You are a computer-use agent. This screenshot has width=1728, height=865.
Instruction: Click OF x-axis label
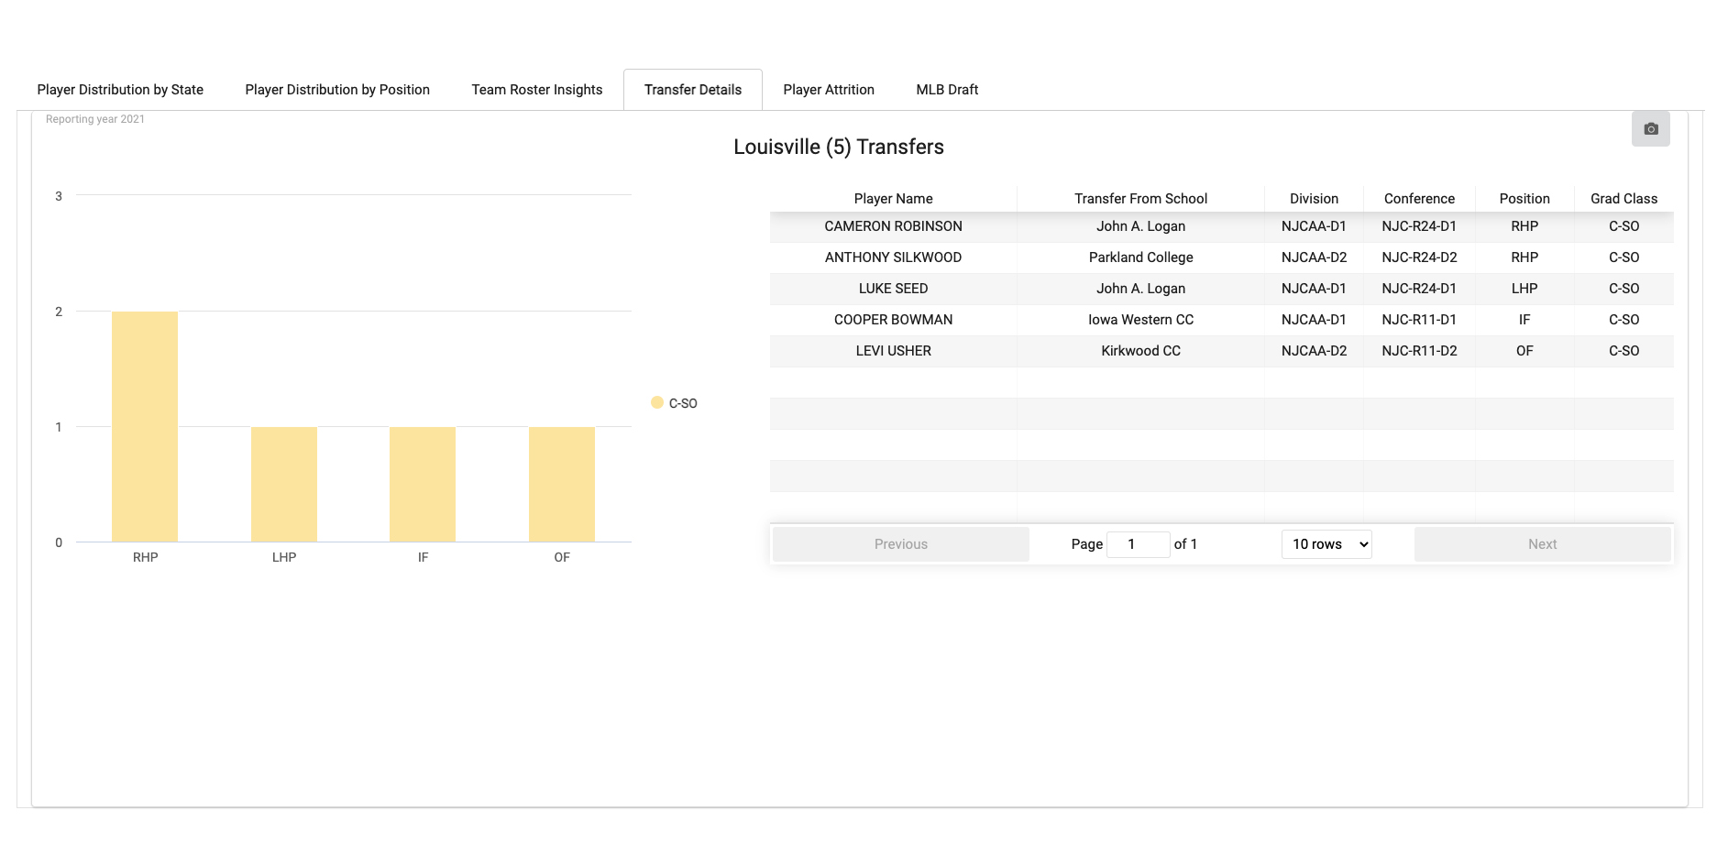pyautogui.click(x=562, y=557)
